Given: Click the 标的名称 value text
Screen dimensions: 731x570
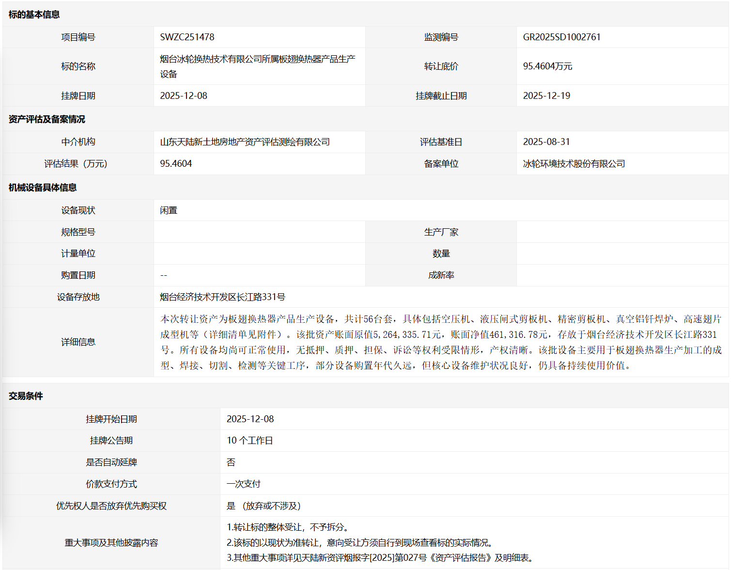Looking at the screenshot, I should [x=257, y=66].
